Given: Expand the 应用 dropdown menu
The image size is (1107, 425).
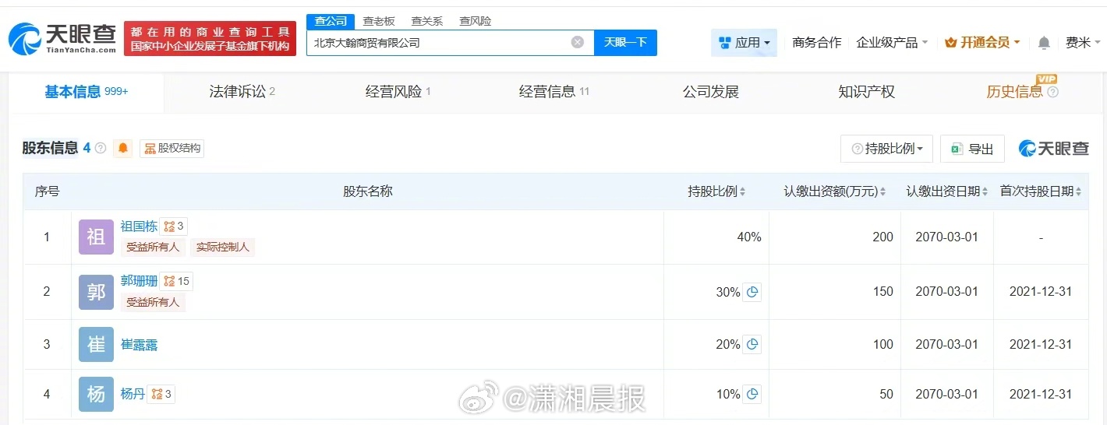Looking at the screenshot, I should coord(744,43).
